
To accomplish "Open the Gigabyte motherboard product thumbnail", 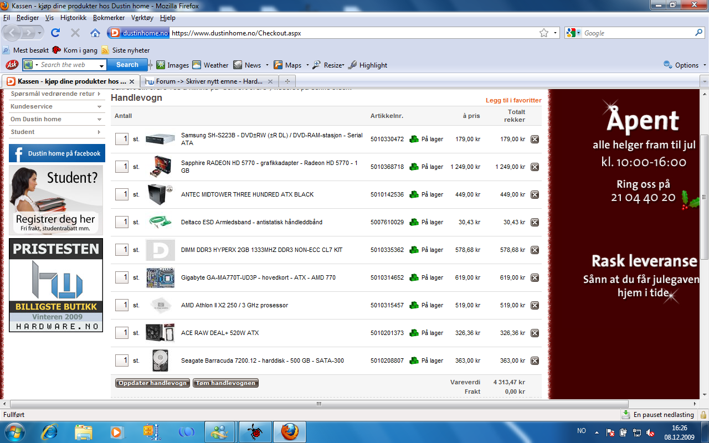I will coord(160,277).
